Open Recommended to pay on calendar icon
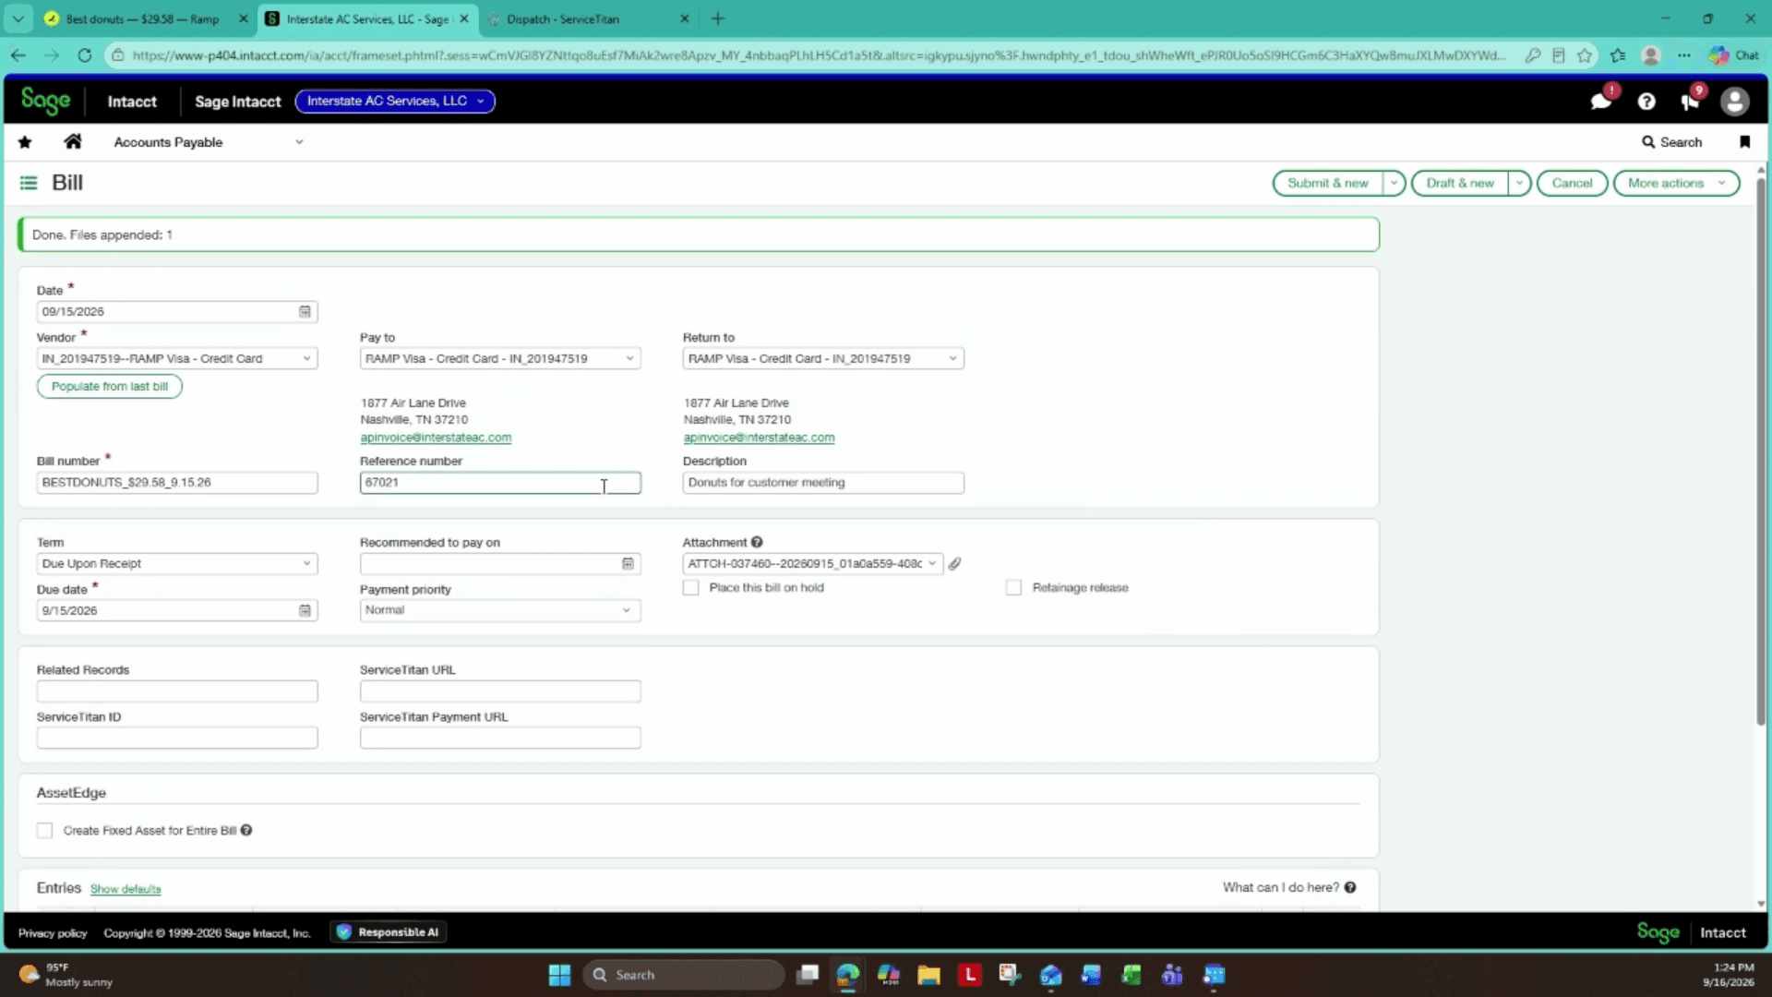This screenshot has height=997, width=1772. tap(628, 564)
